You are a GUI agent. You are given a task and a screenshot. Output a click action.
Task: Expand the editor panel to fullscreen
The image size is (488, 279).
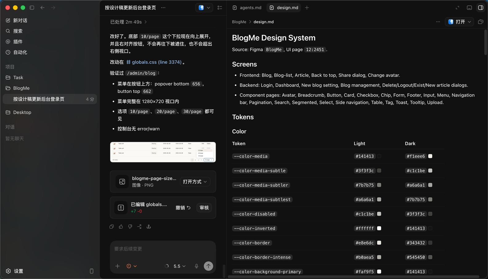pyautogui.click(x=457, y=8)
